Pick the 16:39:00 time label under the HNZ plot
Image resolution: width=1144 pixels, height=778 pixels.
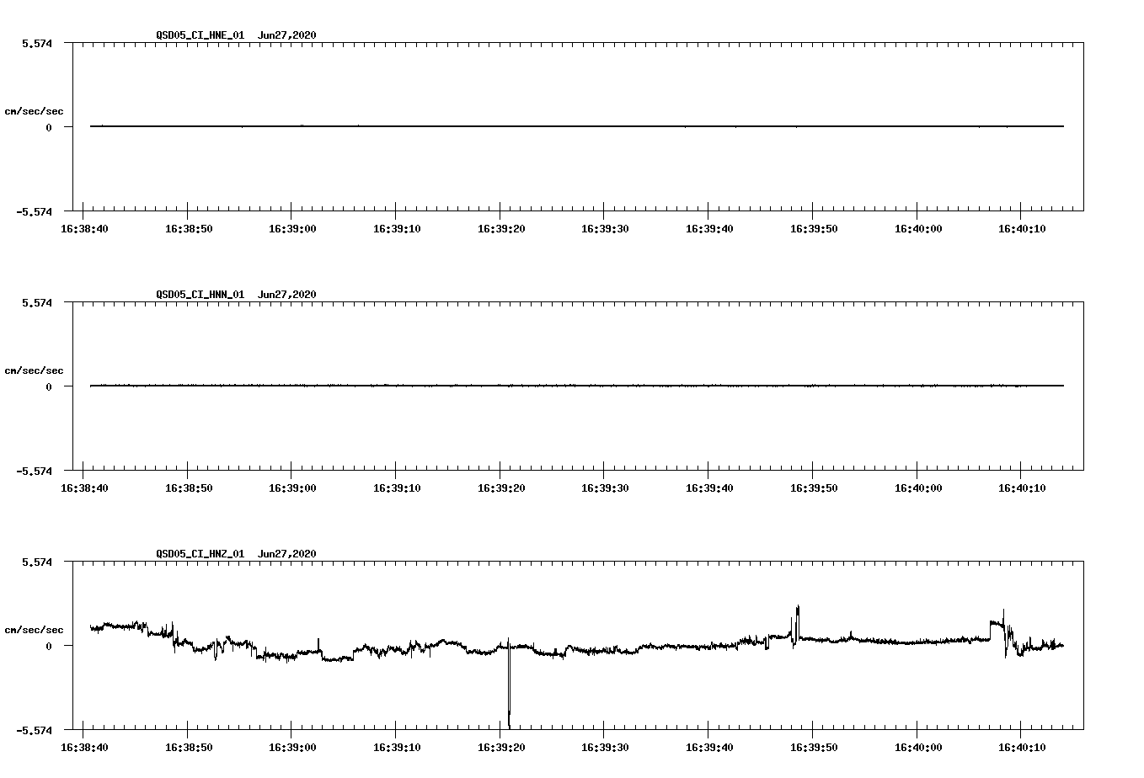coord(291,747)
